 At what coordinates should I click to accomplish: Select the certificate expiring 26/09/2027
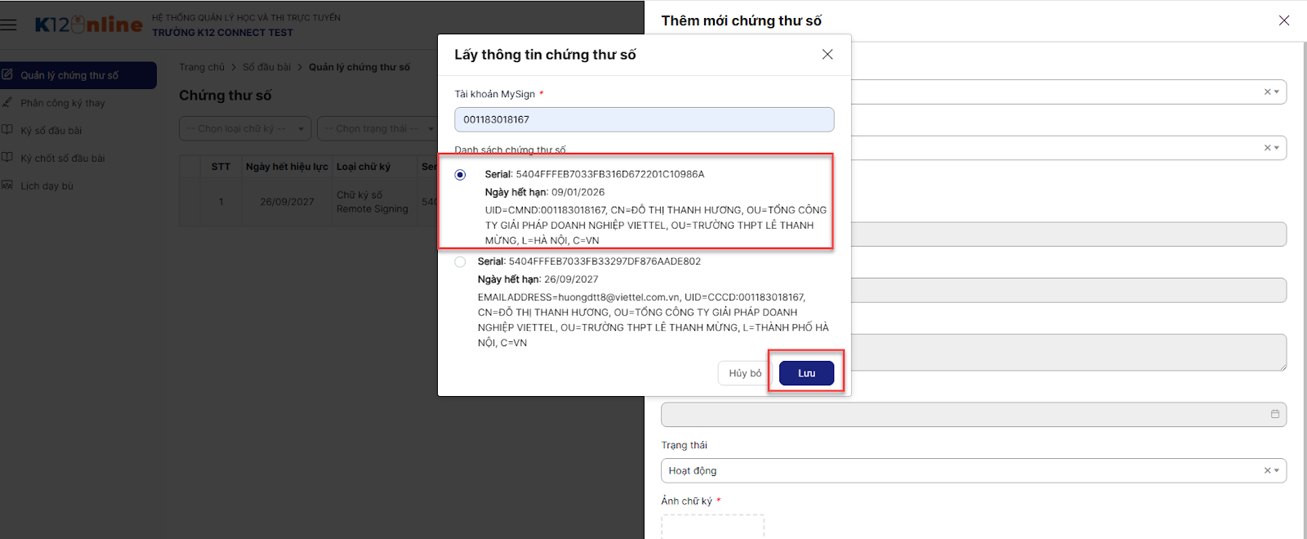pos(461,262)
